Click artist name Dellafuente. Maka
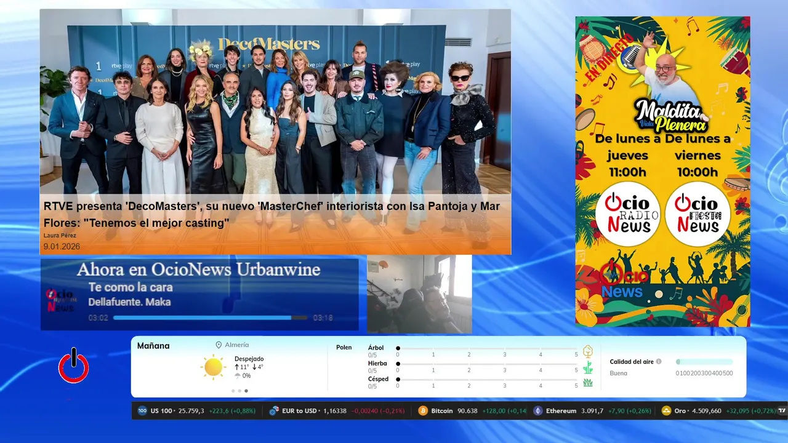Screen dimensions: 788x443 (129, 302)
